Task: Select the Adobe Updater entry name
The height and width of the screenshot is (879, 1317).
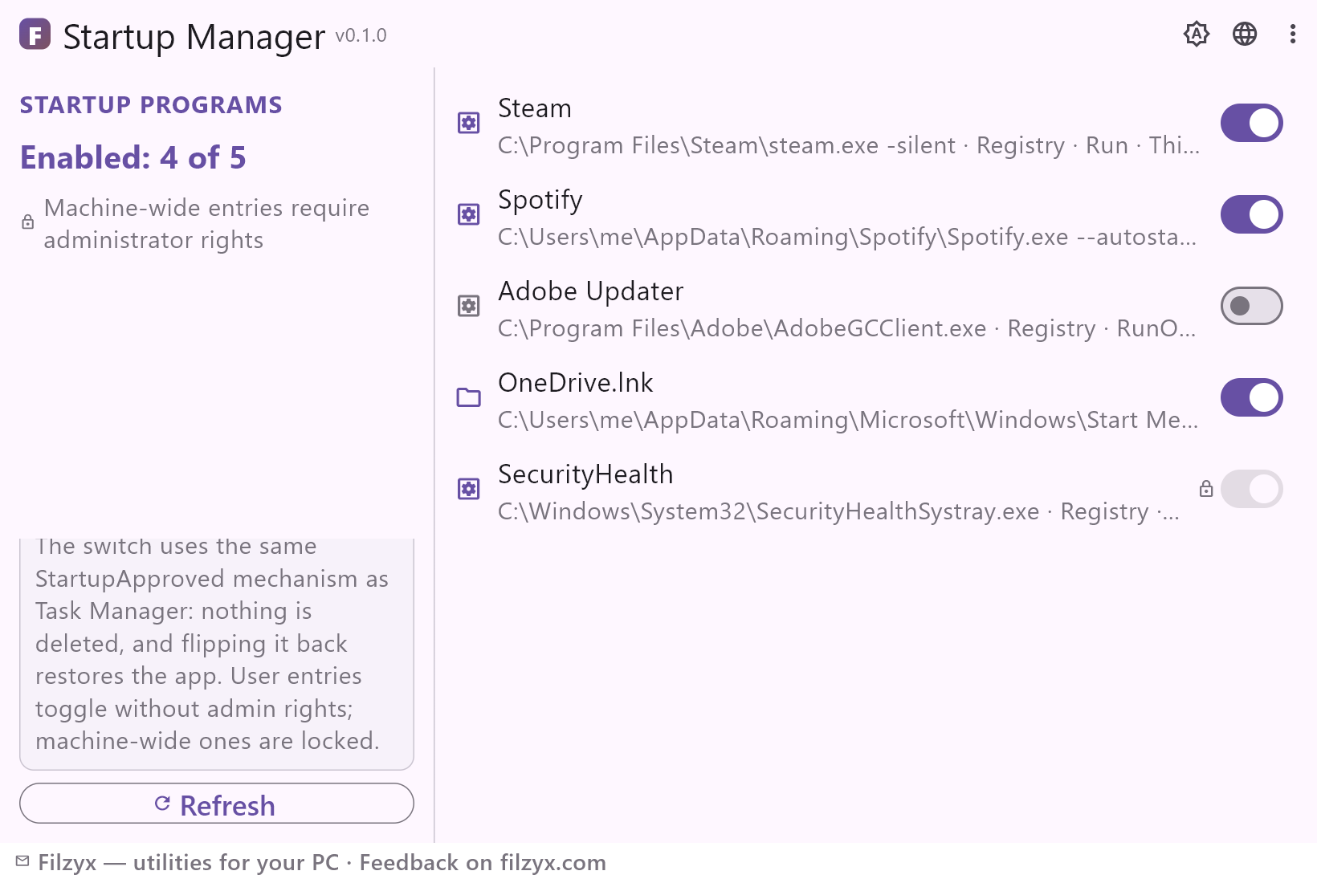Action: coord(591,291)
